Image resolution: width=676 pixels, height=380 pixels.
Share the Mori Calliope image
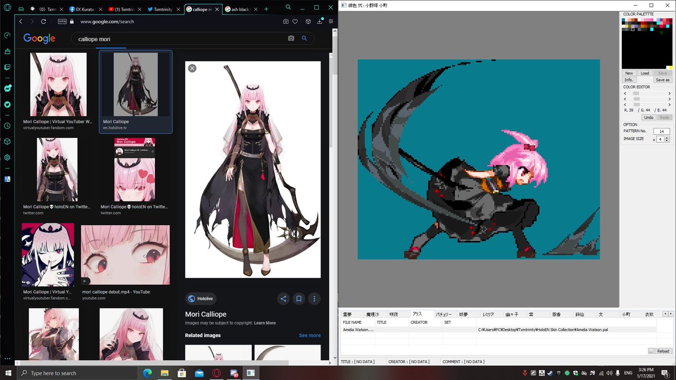(283, 299)
